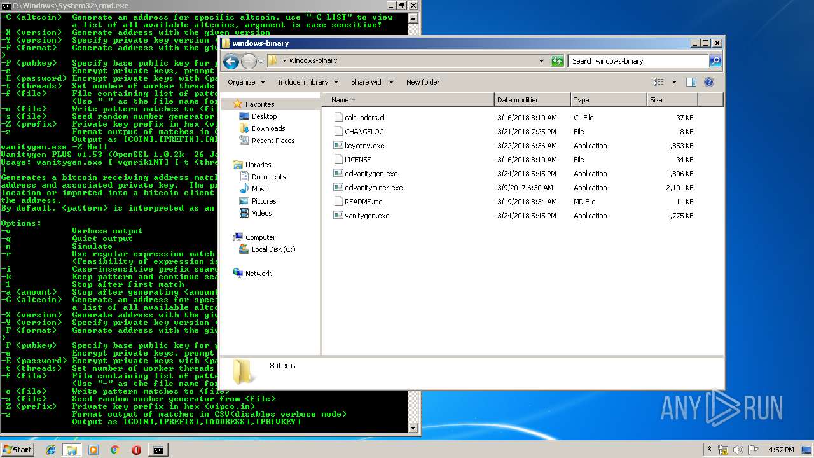
Task: Sort files by Size column
Action: point(672,100)
